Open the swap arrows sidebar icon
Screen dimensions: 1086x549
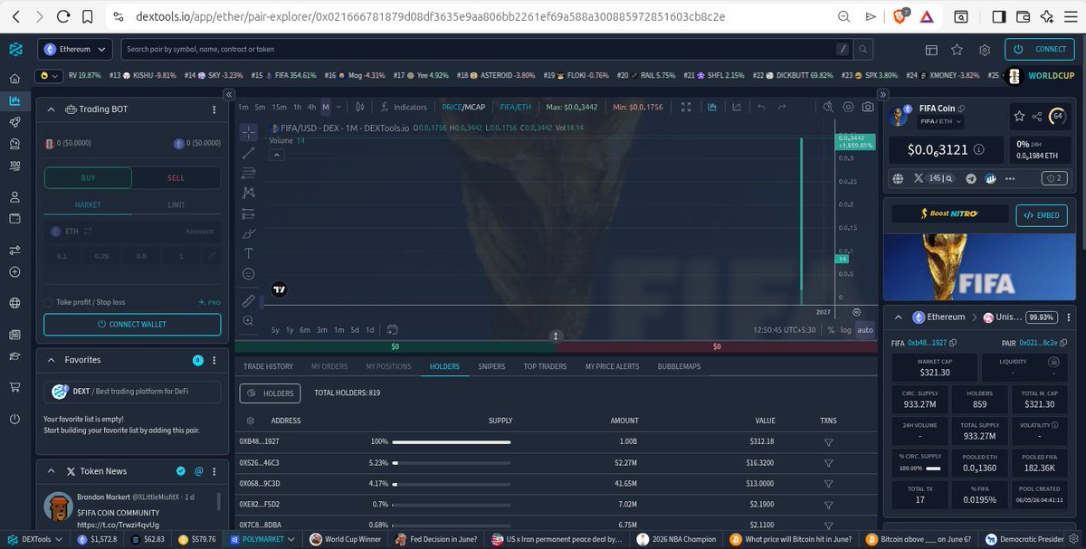[x=14, y=250]
